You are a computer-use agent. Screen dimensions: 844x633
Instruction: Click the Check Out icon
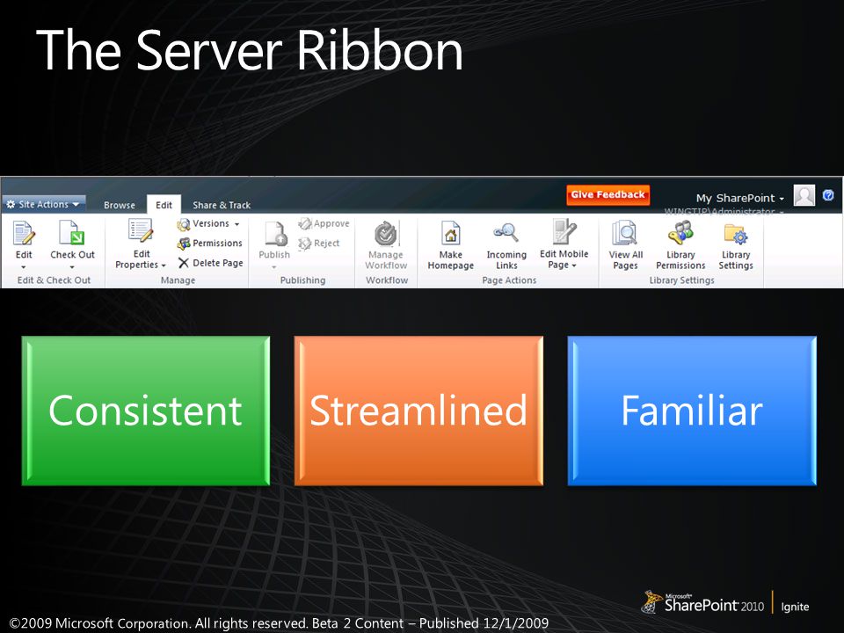pyautogui.click(x=71, y=233)
